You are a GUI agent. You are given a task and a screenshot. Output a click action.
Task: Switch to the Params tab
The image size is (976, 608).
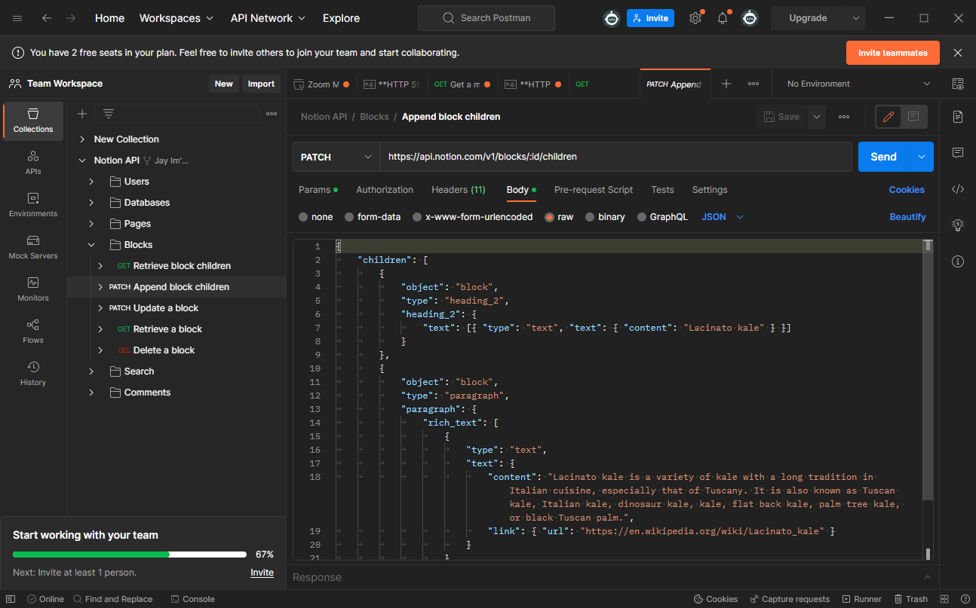pos(318,190)
